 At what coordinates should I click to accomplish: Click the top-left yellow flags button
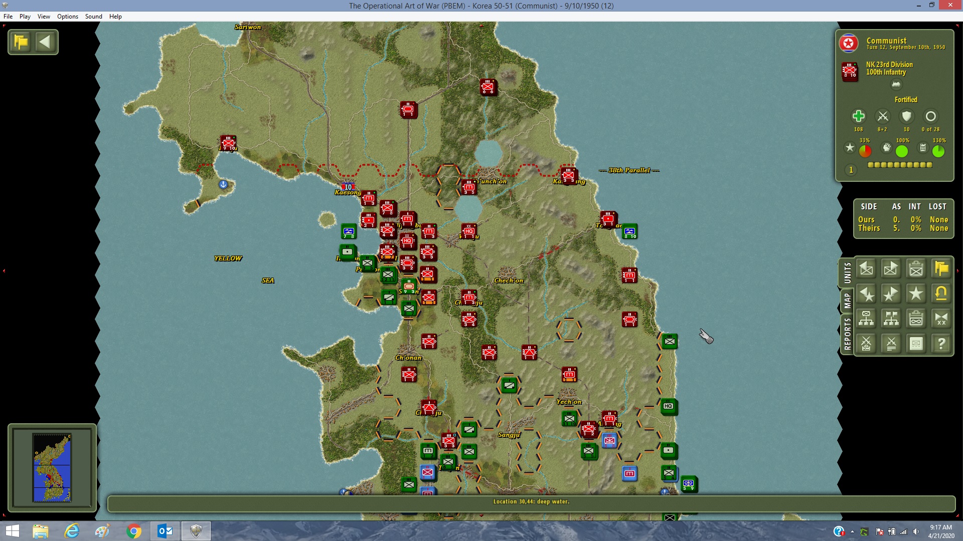tap(21, 42)
